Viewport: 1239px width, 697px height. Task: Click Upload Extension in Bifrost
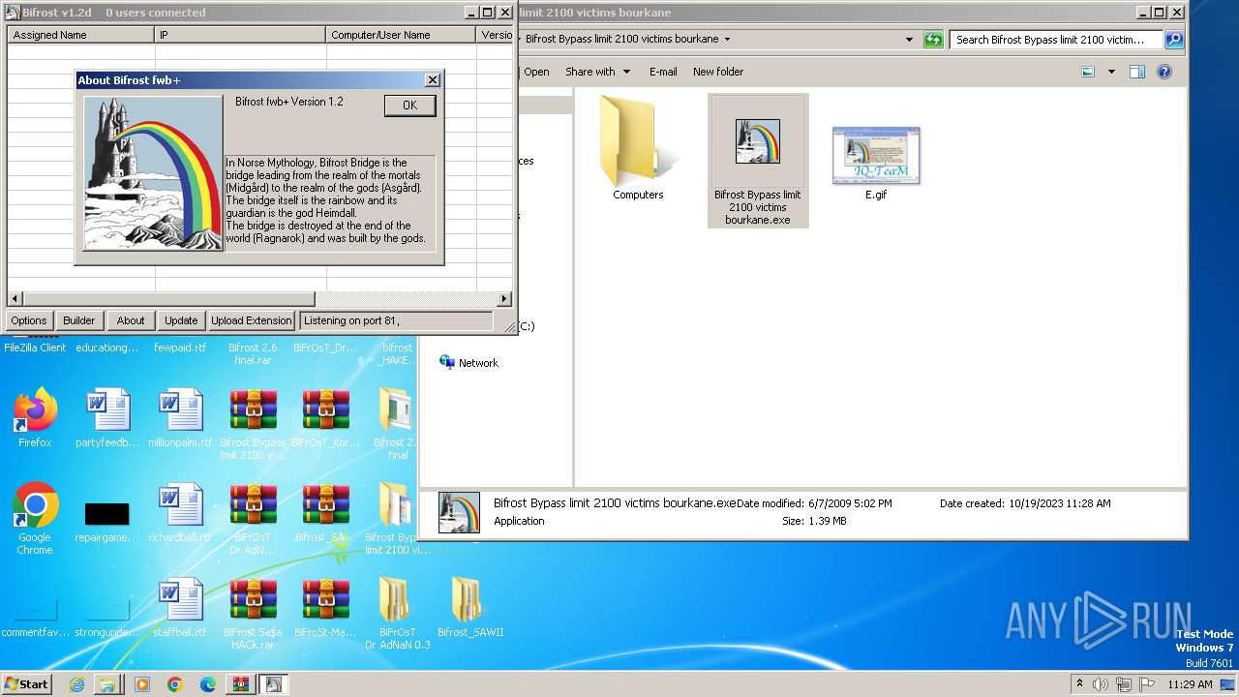(251, 320)
